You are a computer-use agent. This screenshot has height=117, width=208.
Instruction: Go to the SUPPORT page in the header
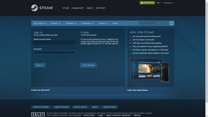(x=100, y=8)
